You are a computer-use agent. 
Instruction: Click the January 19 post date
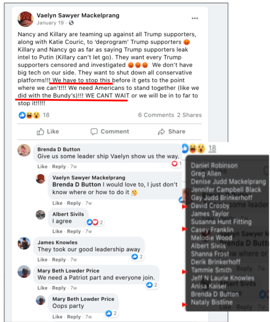(x=50, y=23)
